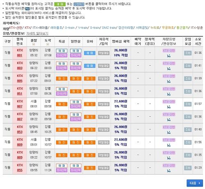Book 특실 예매 for KTX 855

pyautogui.click(x=61, y=166)
